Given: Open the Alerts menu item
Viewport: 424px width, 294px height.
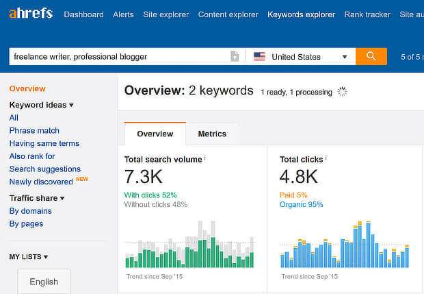Looking at the screenshot, I should pos(123,14).
